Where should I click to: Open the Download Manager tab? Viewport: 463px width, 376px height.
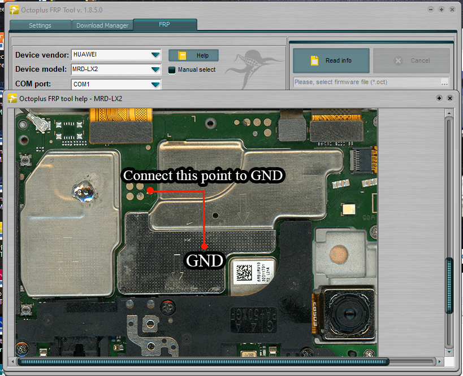tap(102, 25)
